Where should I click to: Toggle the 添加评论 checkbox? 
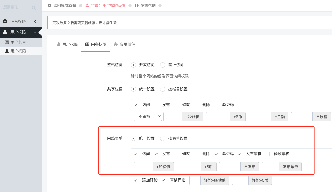136,180
